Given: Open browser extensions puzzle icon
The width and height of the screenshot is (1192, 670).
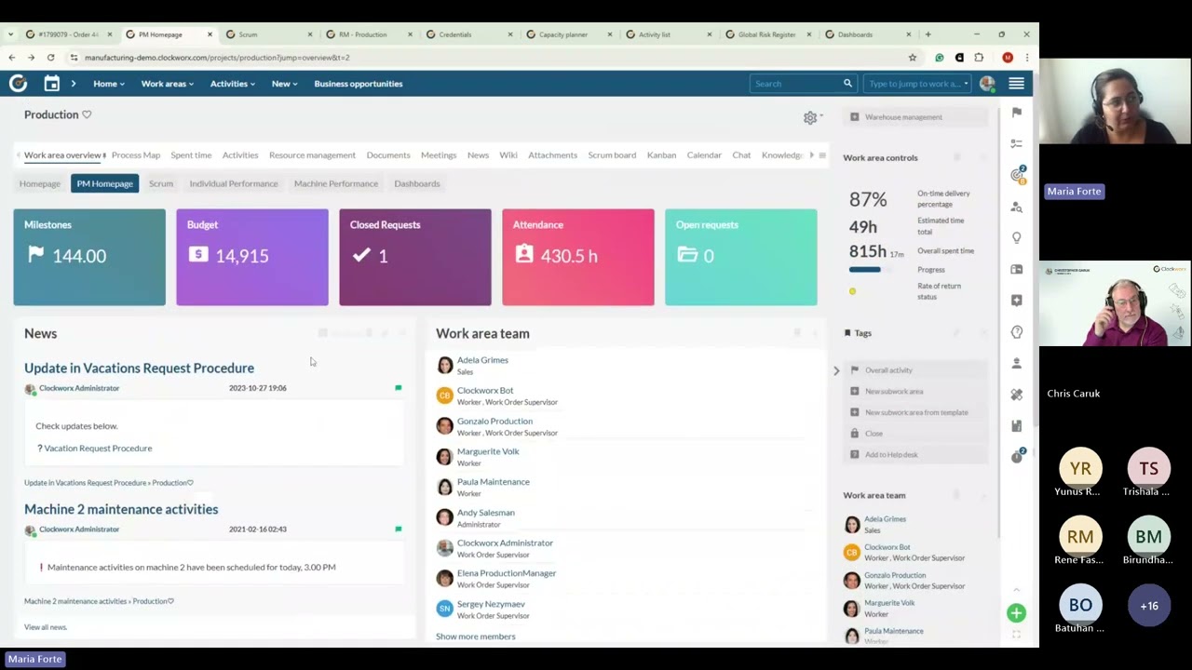Looking at the screenshot, I should pyautogui.click(x=979, y=58).
